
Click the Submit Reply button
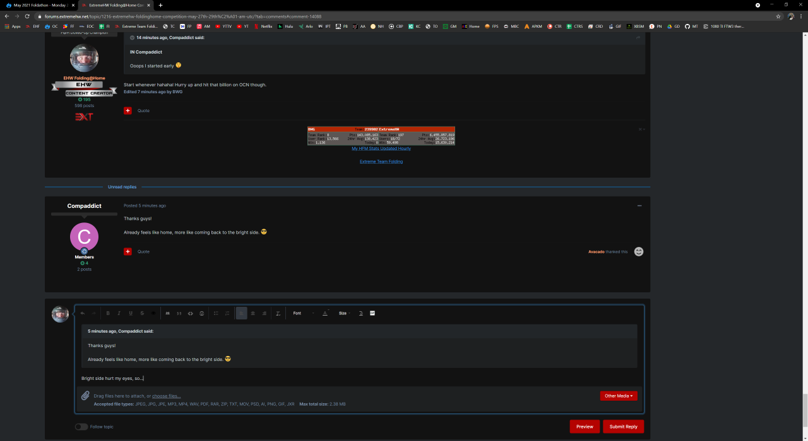[623, 427]
